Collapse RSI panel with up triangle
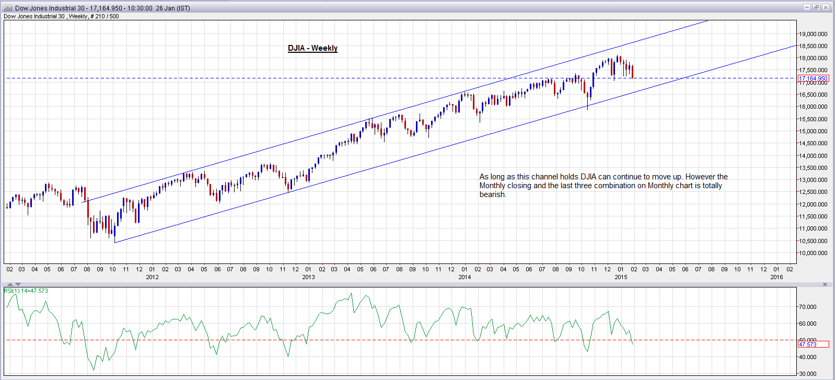The image size is (836, 380). (10, 284)
